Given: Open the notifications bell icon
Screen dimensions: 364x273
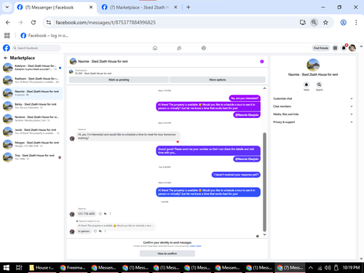Looking at the screenshot, I should tap(344, 48).
